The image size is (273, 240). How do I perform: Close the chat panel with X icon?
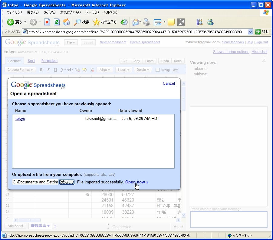[264, 60]
